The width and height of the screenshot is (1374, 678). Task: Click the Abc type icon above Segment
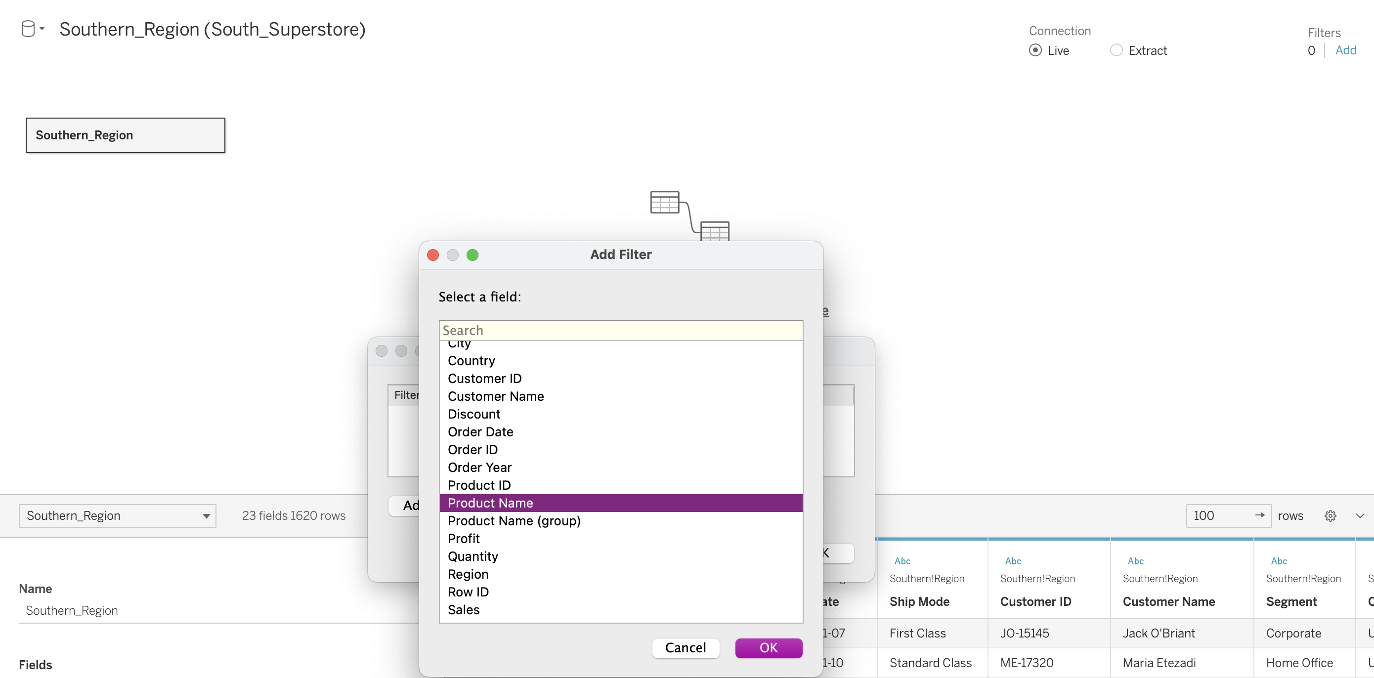1279,561
